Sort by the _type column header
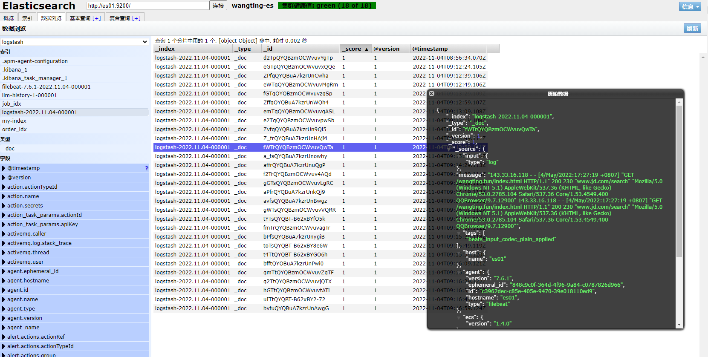The image size is (708, 357). [x=246, y=49]
